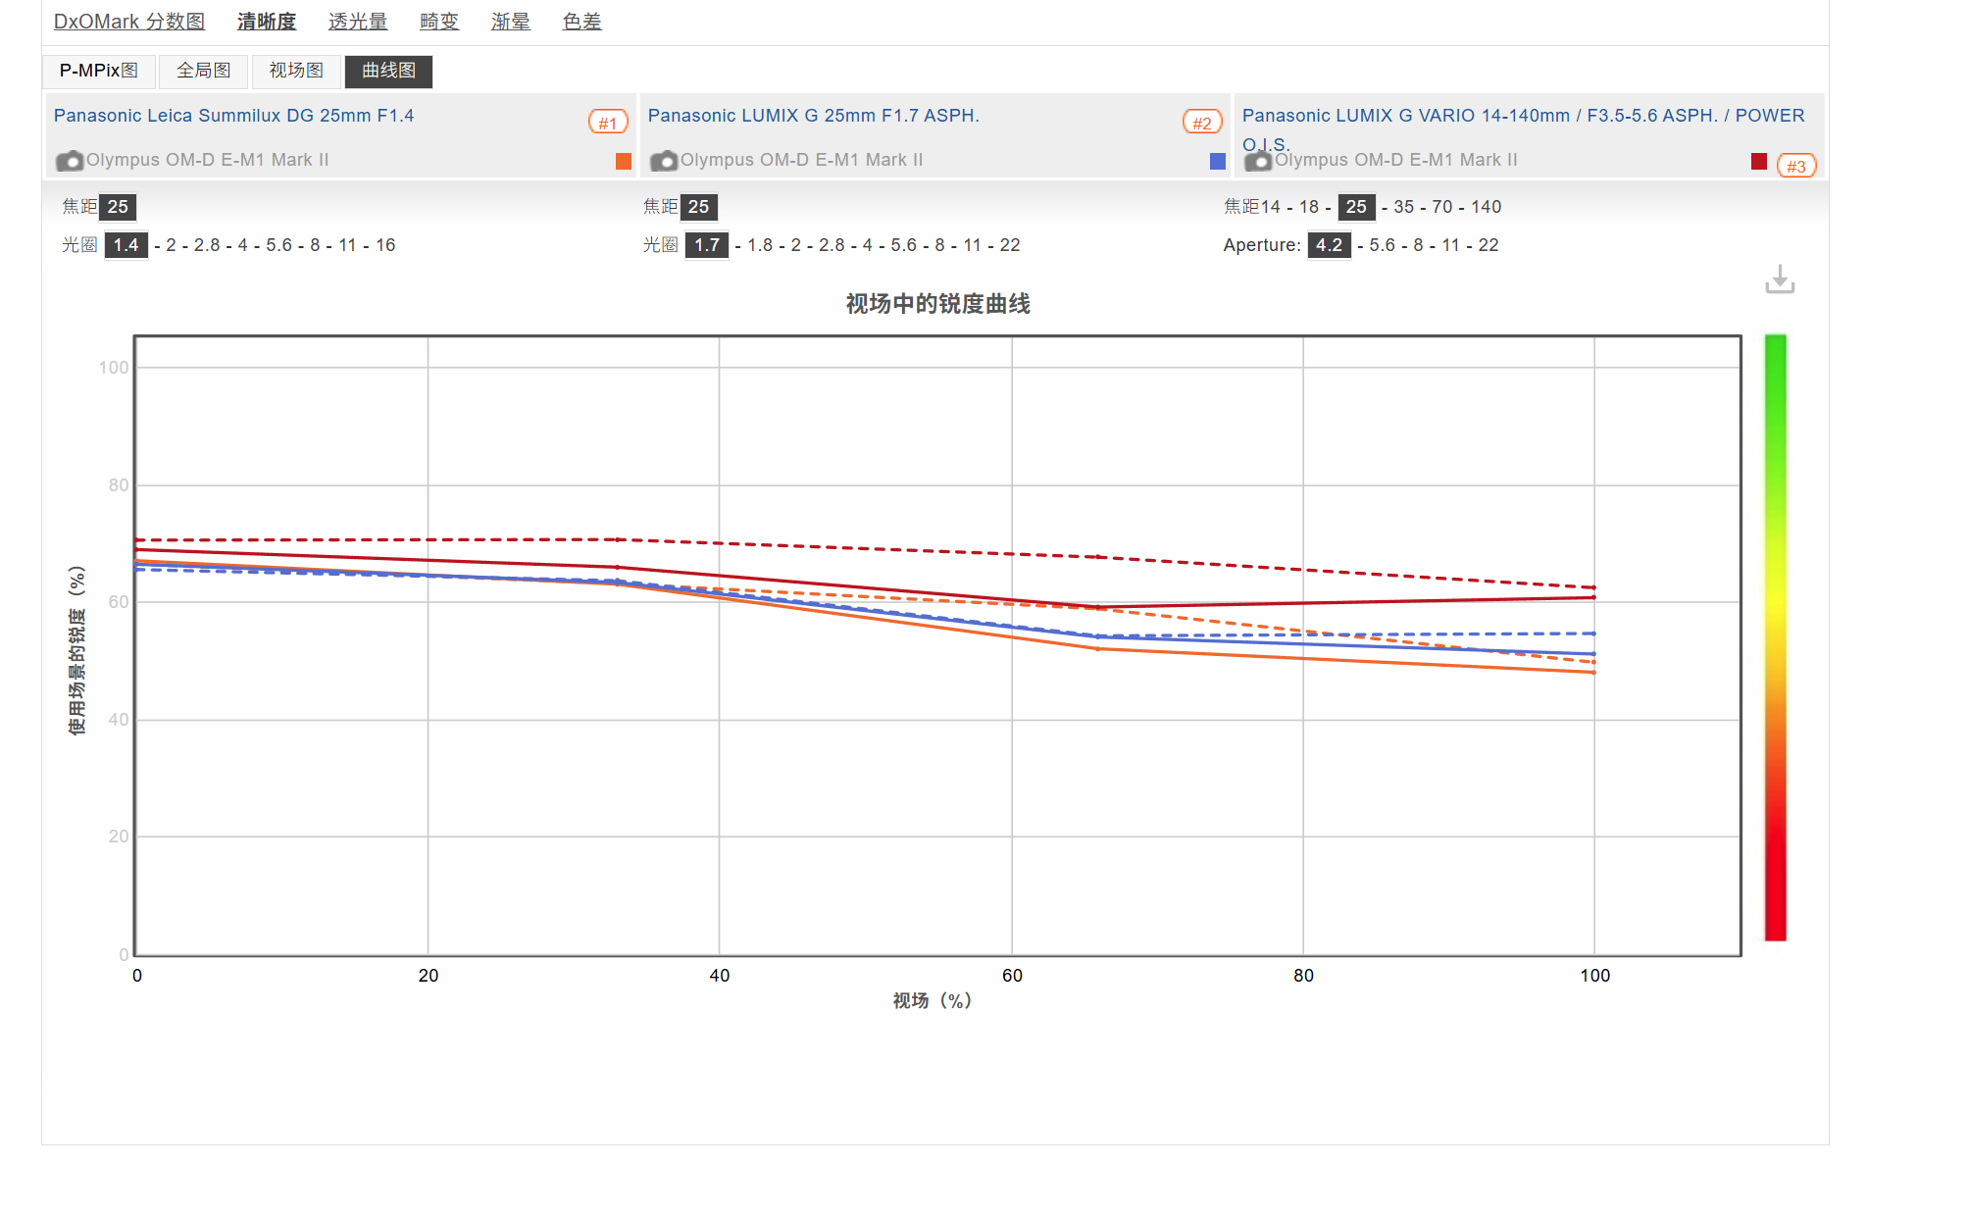This screenshot has width=1968, height=1216.
Task: Click the selected 25 focal length for VARIO lens
Action: point(1356,207)
